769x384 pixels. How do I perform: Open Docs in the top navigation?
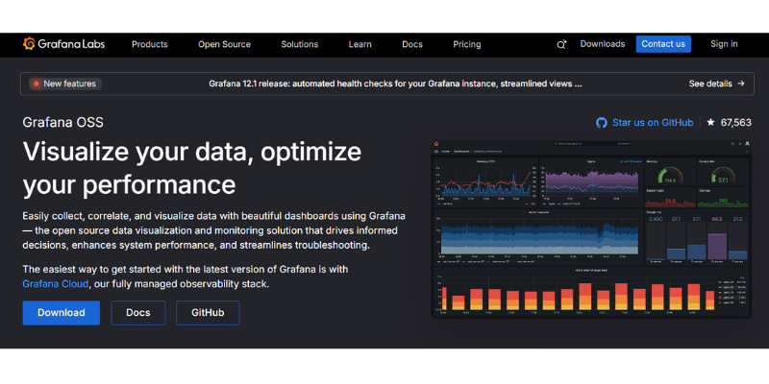[412, 44]
